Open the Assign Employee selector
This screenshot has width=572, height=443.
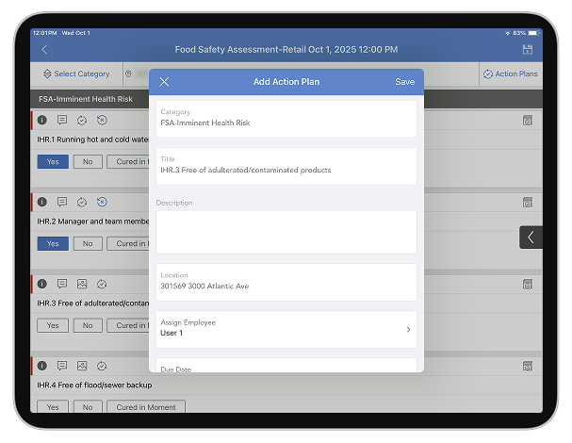[286, 329]
